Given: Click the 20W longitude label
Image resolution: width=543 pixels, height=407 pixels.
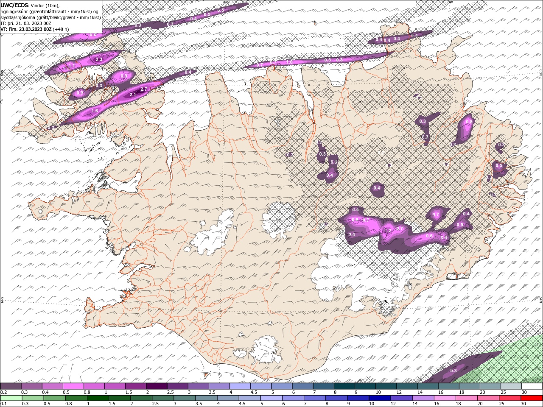Looking at the screenshot, I should (225, 2).
